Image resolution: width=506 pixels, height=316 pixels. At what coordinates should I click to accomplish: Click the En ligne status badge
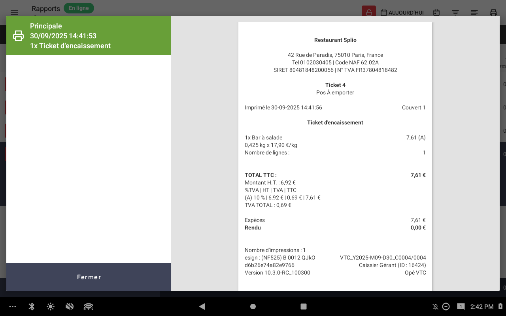click(x=79, y=8)
